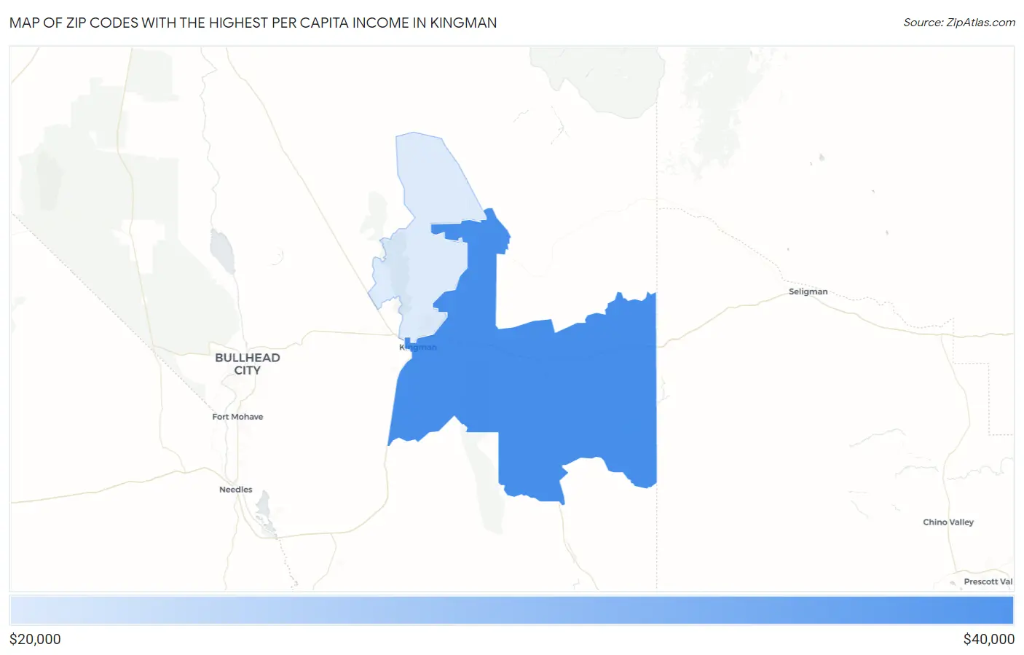Click the Seligman map label
The image size is (1024, 655).
coord(808,291)
